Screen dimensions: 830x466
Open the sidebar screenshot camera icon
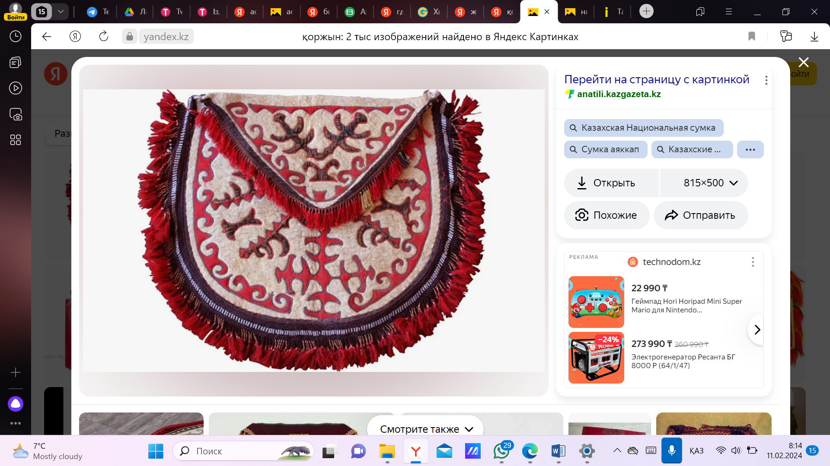tap(16, 114)
